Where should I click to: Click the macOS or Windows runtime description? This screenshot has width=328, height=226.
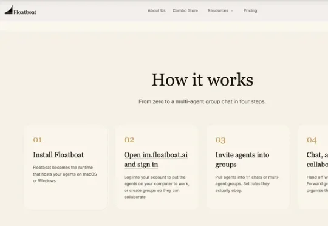[x=65, y=174]
